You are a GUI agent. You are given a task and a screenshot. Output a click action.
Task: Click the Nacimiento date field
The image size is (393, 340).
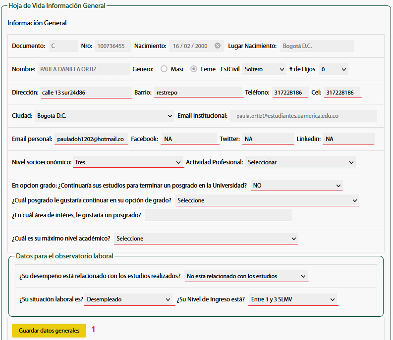coord(196,46)
